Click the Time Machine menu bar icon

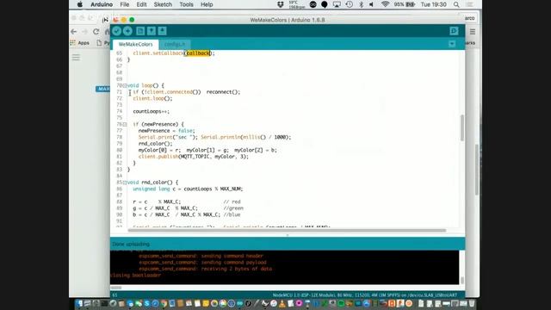(x=349, y=4)
